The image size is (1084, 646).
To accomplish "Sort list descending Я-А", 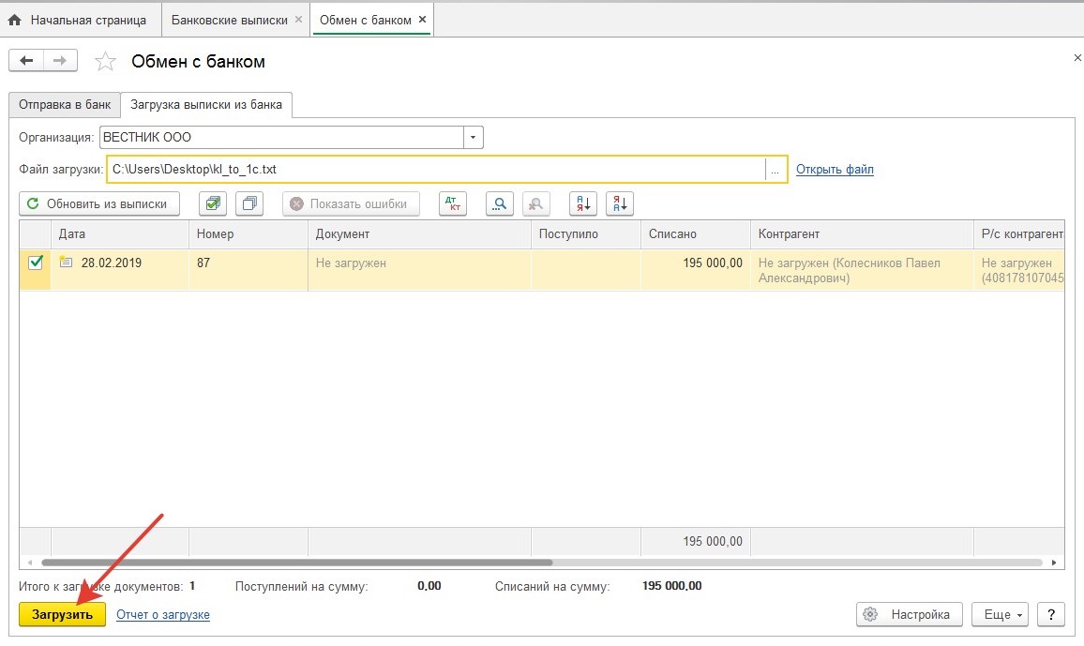I will click(621, 203).
